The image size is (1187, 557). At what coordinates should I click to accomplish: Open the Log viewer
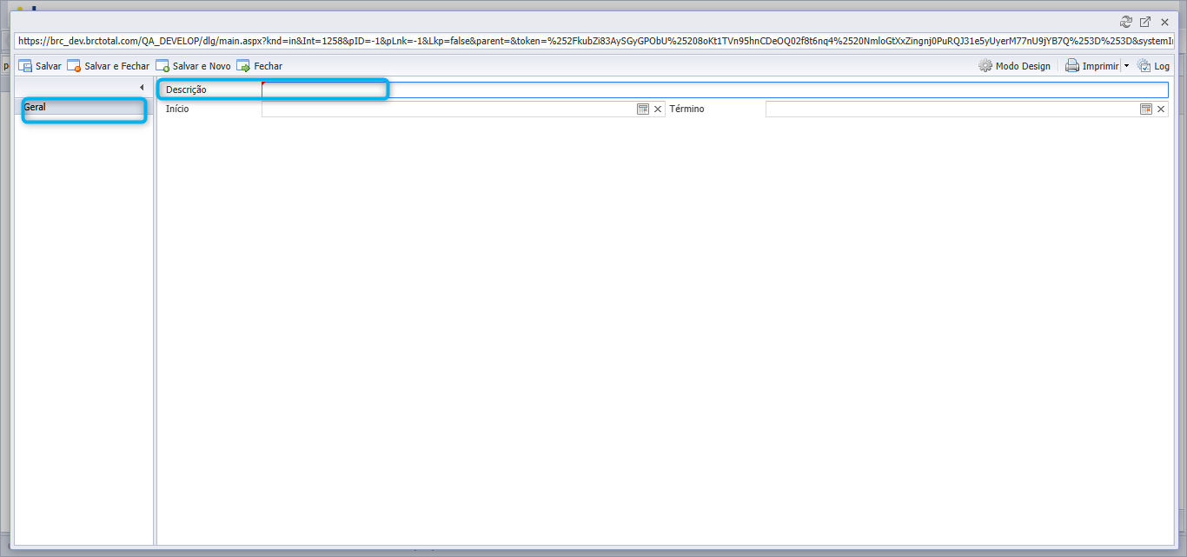point(1153,66)
